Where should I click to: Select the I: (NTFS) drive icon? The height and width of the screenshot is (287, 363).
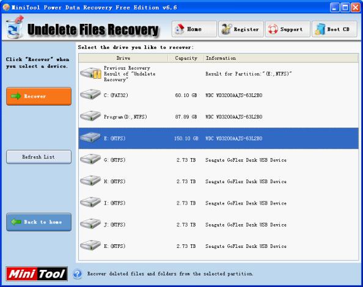[x=90, y=202]
